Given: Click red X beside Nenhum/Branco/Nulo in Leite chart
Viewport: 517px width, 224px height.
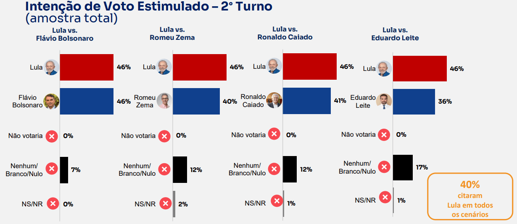Looking at the screenshot, I should (x=384, y=167).
